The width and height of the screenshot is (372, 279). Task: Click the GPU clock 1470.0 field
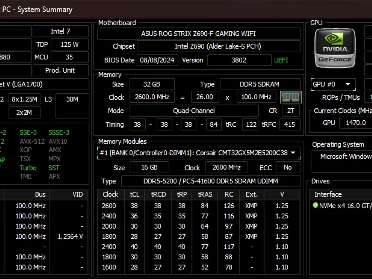tap(356, 123)
